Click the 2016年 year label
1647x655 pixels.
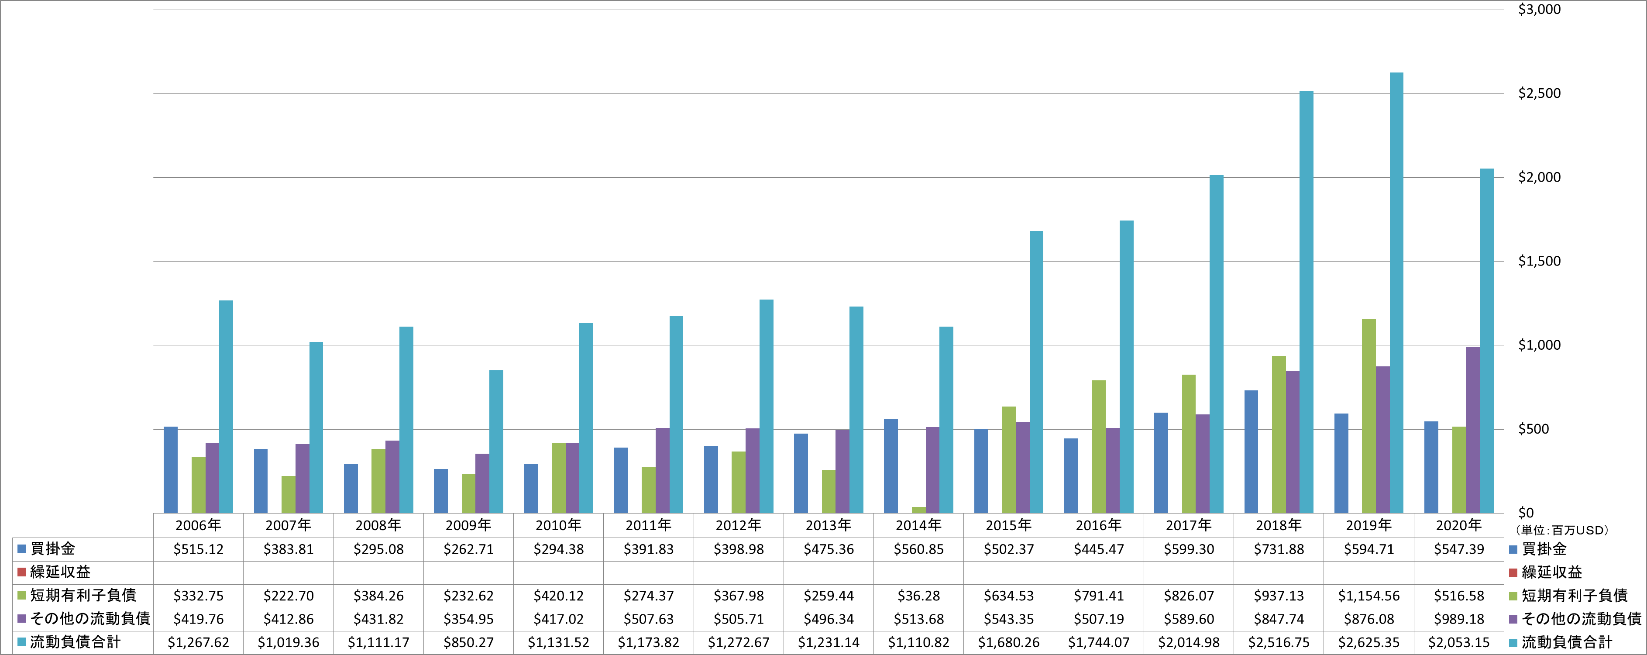click(1098, 525)
